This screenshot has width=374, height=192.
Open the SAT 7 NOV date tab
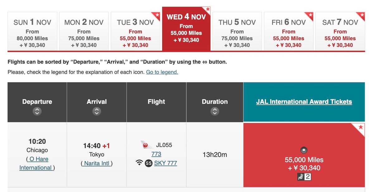[340, 31]
